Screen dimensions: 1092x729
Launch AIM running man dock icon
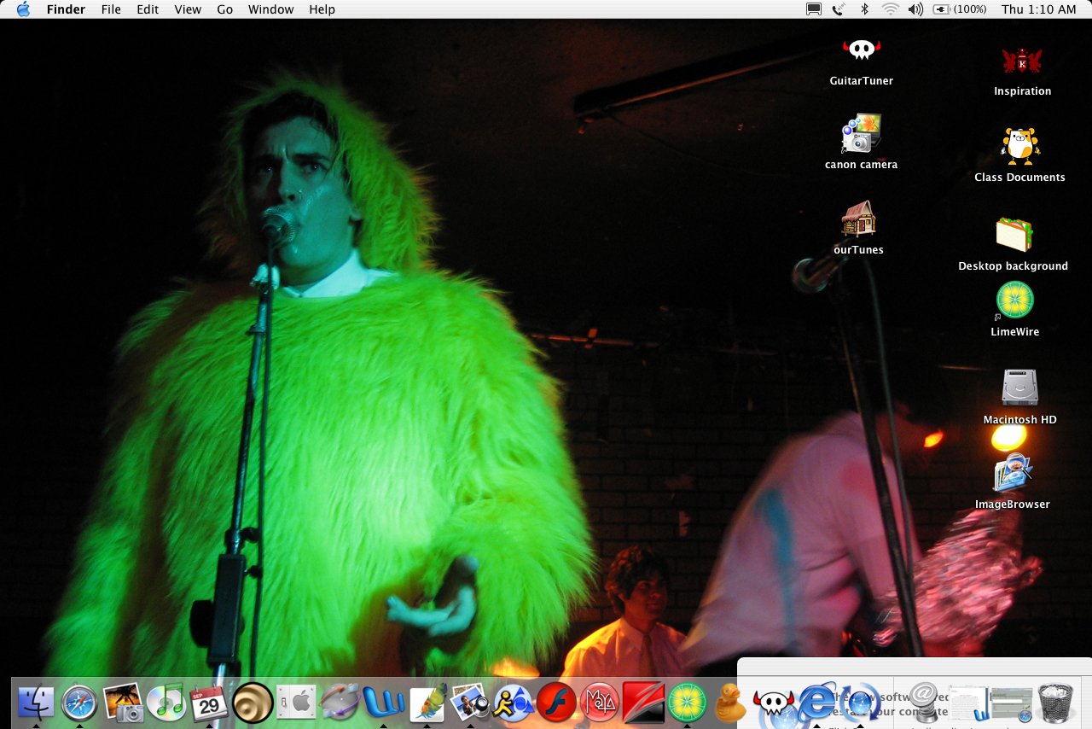(x=514, y=703)
